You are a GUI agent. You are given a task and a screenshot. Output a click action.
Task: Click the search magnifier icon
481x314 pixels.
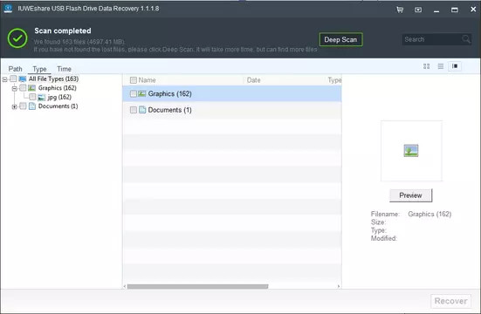(466, 39)
